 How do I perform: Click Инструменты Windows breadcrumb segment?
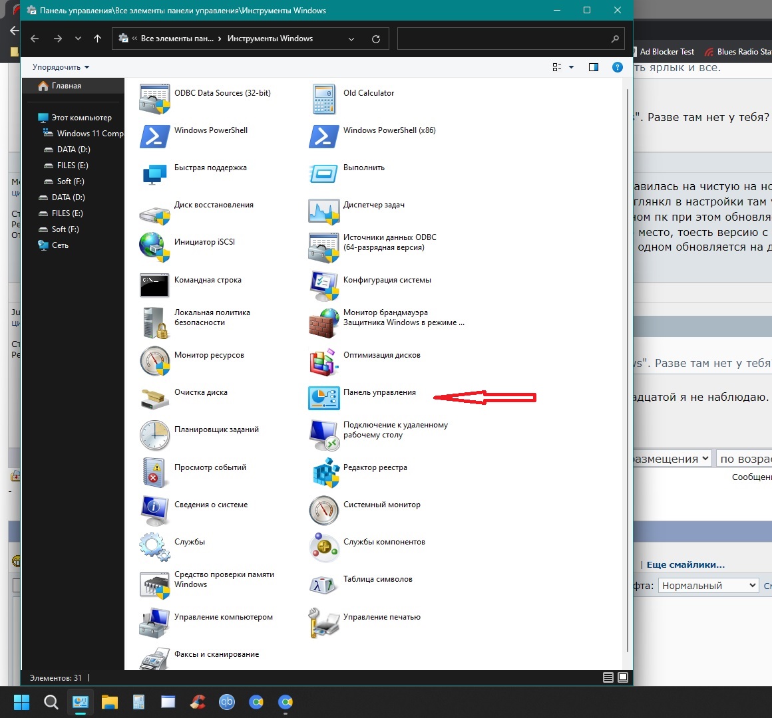(270, 39)
